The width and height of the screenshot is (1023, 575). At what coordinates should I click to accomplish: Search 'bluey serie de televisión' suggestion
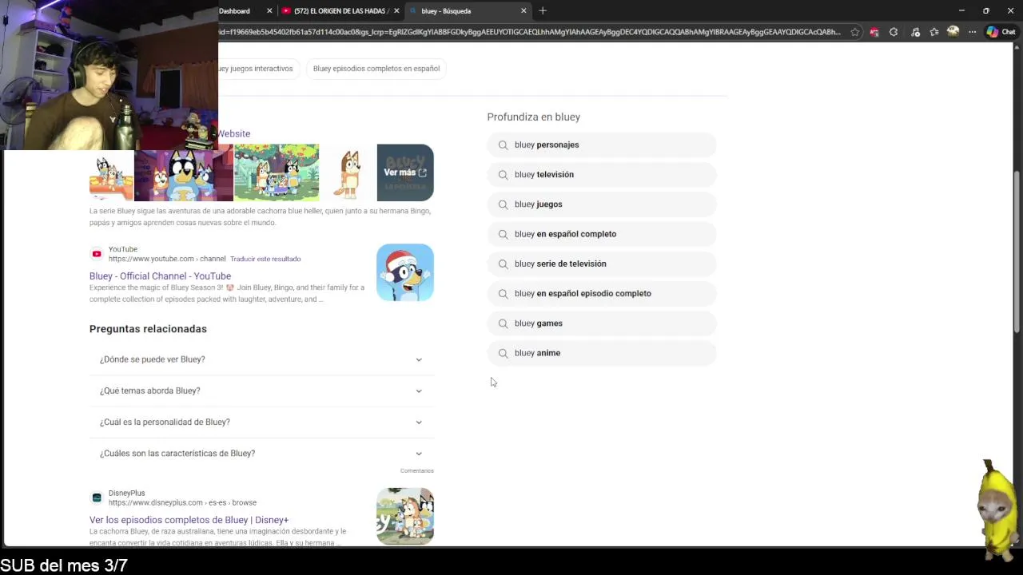pyautogui.click(x=602, y=264)
